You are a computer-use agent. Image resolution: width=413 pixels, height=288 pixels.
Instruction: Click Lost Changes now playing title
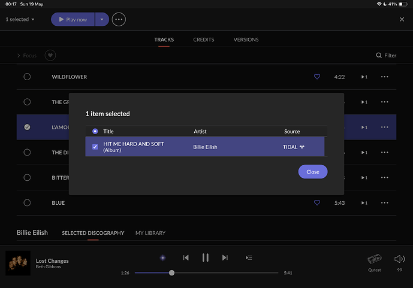52,260
